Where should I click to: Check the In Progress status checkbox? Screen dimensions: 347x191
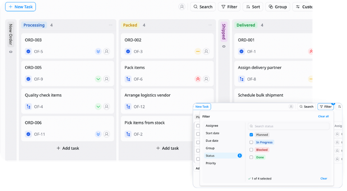point(251,142)
